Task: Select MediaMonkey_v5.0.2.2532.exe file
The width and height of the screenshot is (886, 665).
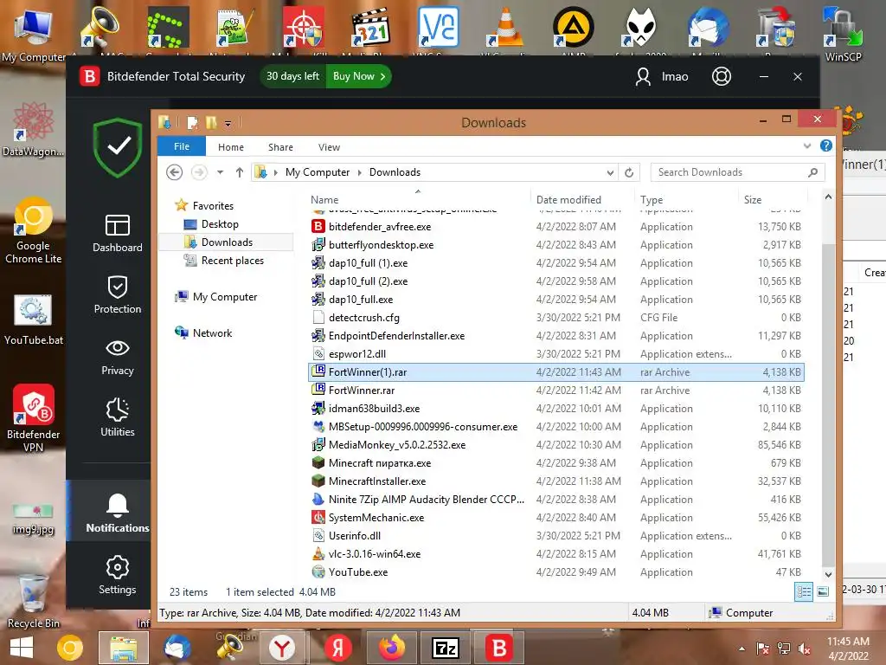Action: [556, 445]
